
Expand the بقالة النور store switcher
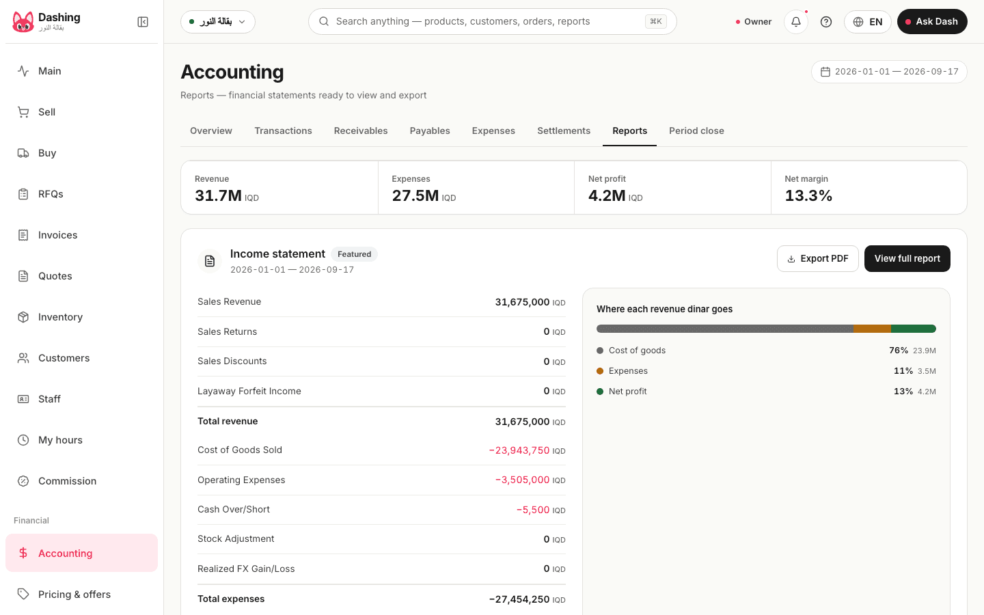(x=218, y=22)
